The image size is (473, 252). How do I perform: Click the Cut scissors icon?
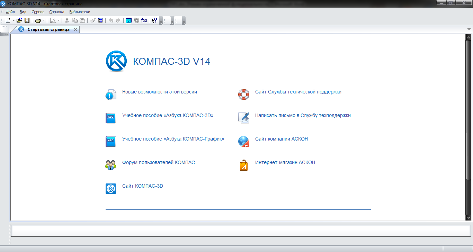pyautogui.click(x=67, y=20)
